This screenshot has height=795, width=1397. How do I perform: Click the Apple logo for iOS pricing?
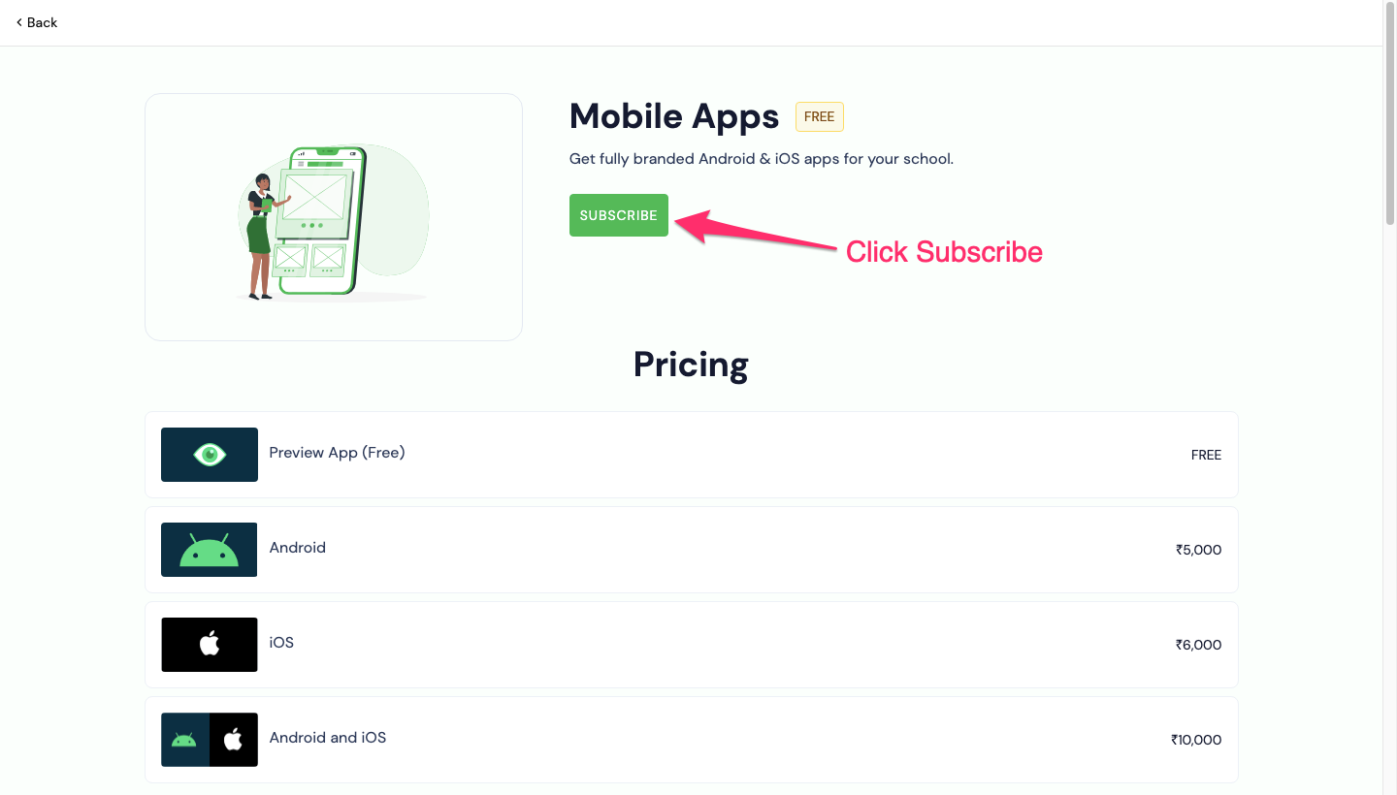pyautogui.click(x=209, y=644)
